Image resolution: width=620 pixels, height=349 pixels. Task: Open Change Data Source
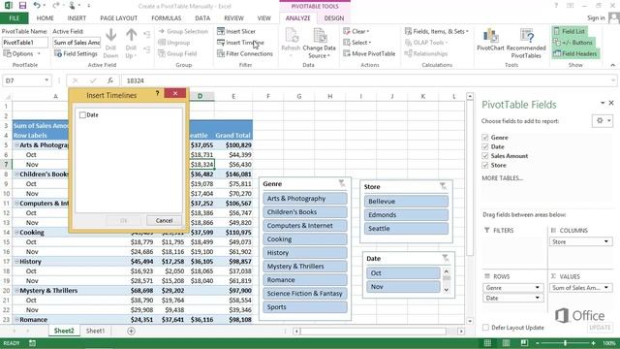[x=319, y=43]
